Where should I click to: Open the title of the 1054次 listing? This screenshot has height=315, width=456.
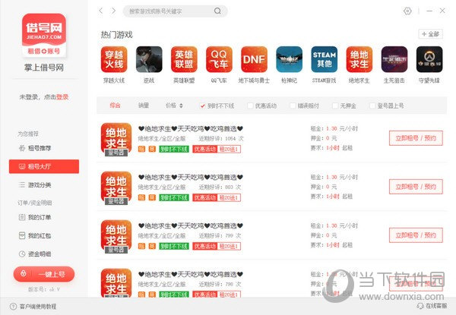point(191,128)
